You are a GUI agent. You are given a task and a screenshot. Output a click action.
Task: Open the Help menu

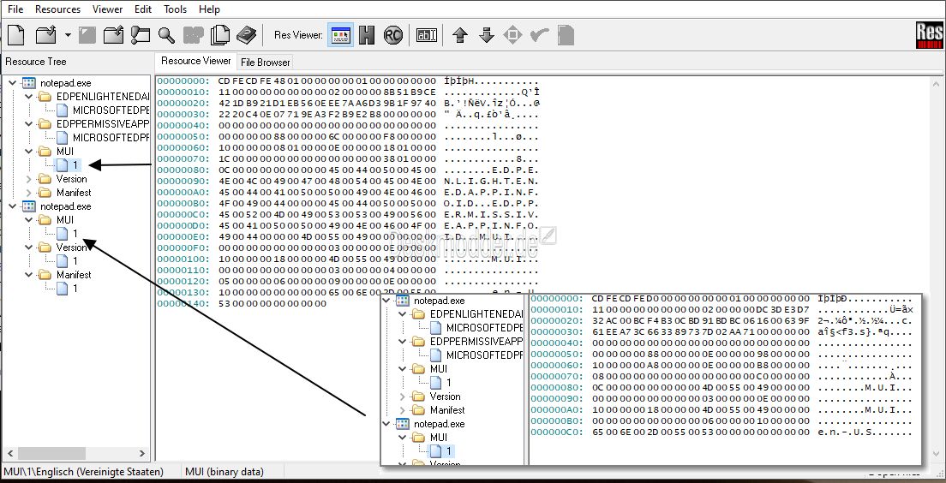(x=209, y=9)
